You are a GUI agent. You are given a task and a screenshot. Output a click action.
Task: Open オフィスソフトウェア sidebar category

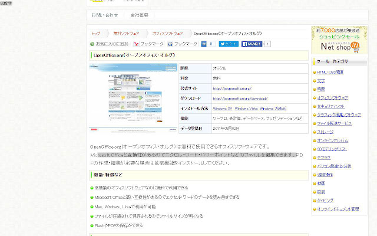(332, 98)
